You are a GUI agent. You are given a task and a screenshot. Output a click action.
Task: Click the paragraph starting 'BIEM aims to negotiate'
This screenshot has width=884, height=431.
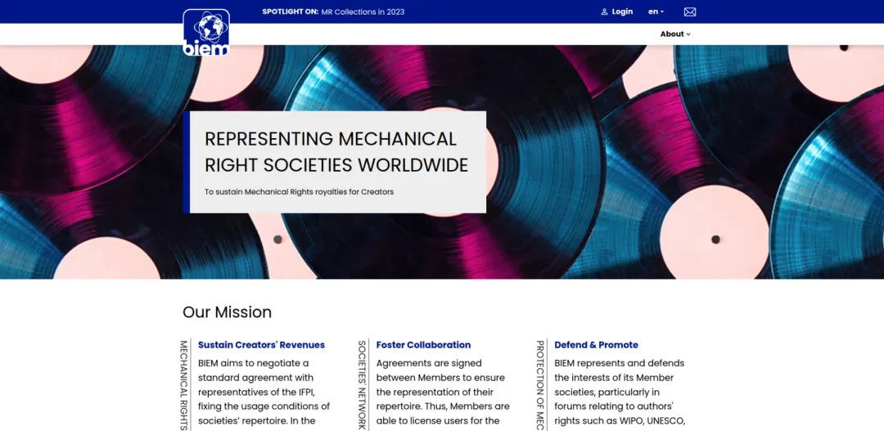click(264, 393)
